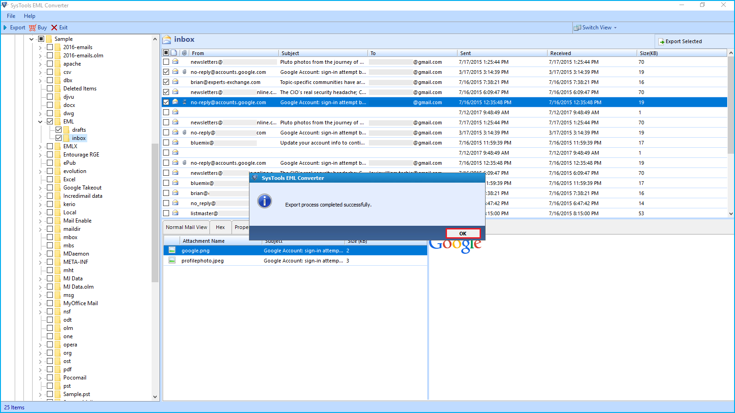Sort emails by Received column header
Viewport: 735px width, 413px height.
pyautogui.click(x=592, y=53)
